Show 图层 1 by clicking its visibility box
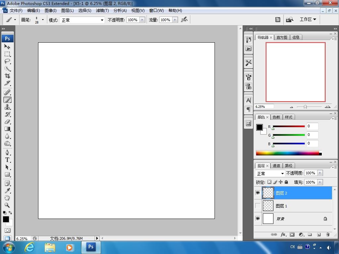The height and width of the screenshot is (254, 339). coord(258,206)
